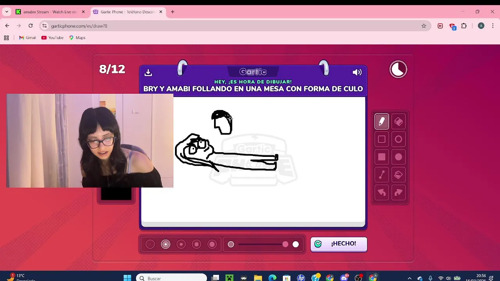Open the red shield extension with badge
Viewport: 500px width, 281px height.
(452, 26)
